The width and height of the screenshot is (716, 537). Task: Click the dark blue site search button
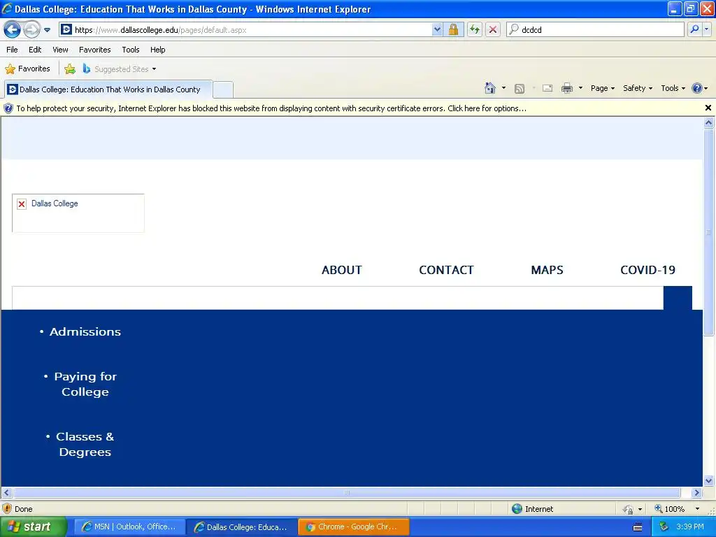pos(678,298)
